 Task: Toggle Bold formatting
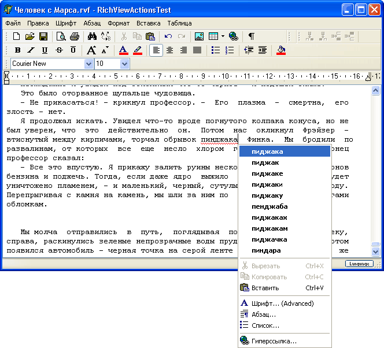(x=17, y=50)
